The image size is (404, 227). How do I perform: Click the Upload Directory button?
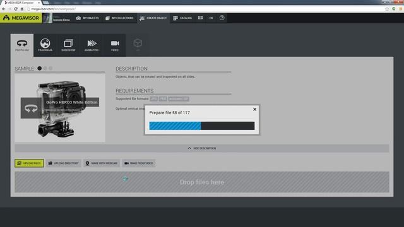(x=64, y=163)
